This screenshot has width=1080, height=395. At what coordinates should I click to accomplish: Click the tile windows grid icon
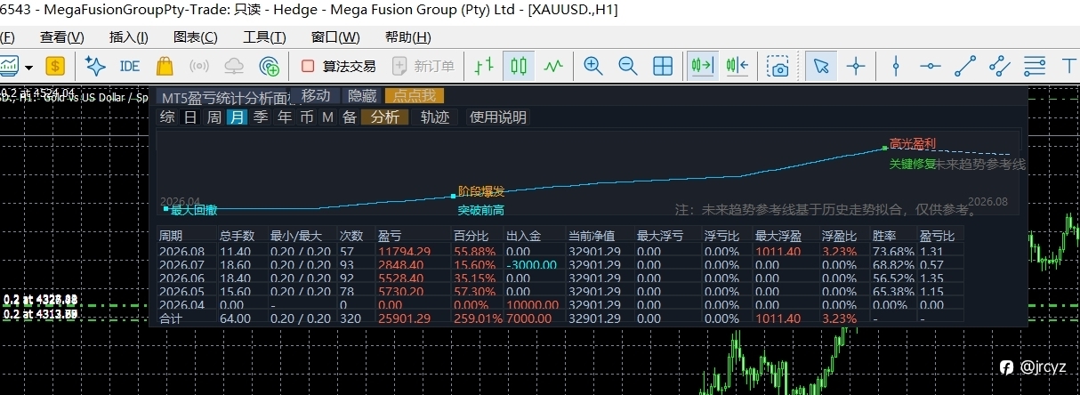click(663, 66)
